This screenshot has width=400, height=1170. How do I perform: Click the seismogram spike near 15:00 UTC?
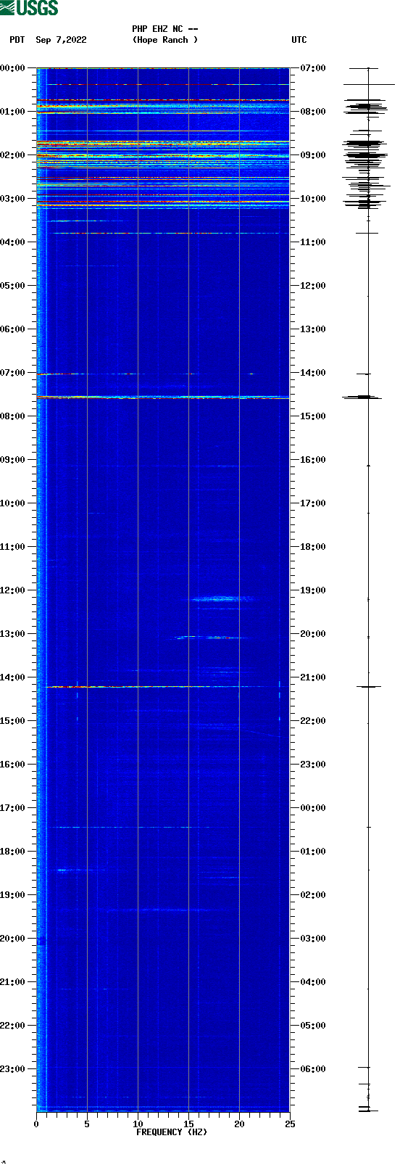362,397
